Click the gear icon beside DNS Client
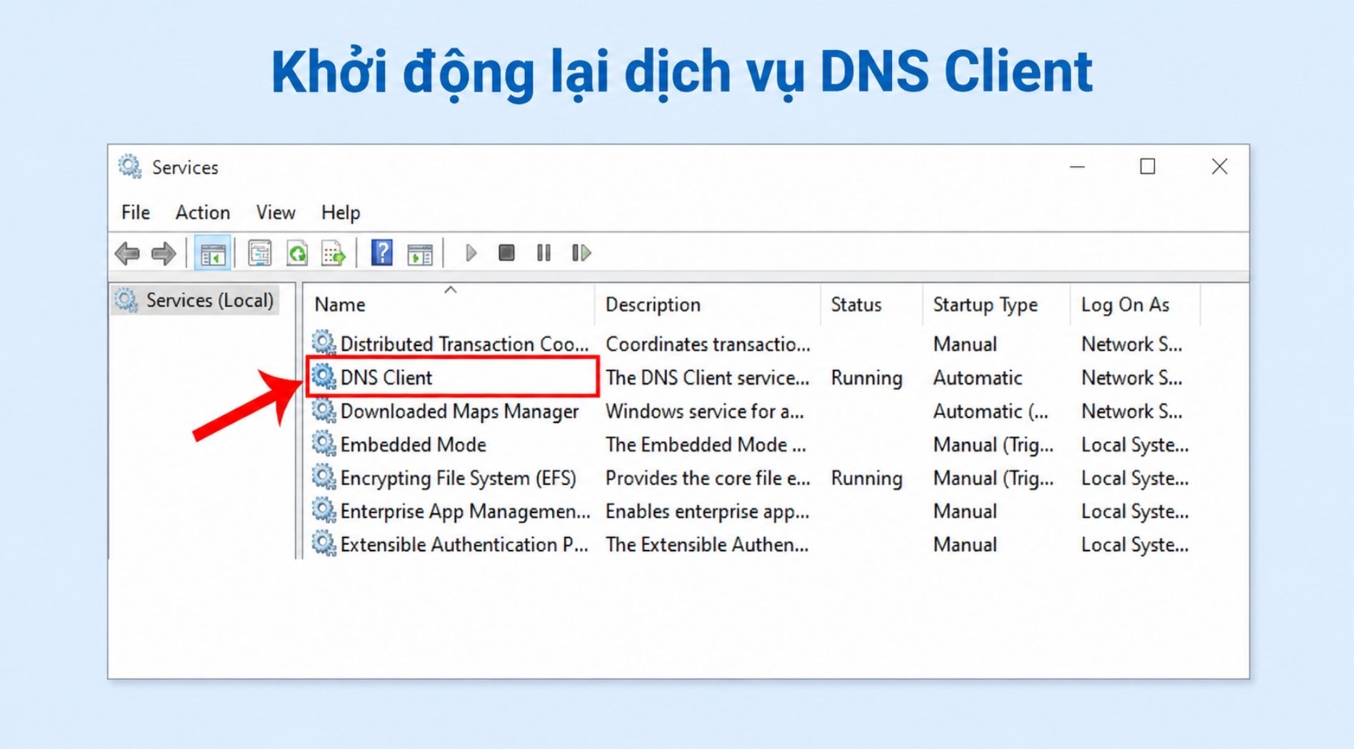 [x=324, y=376]
